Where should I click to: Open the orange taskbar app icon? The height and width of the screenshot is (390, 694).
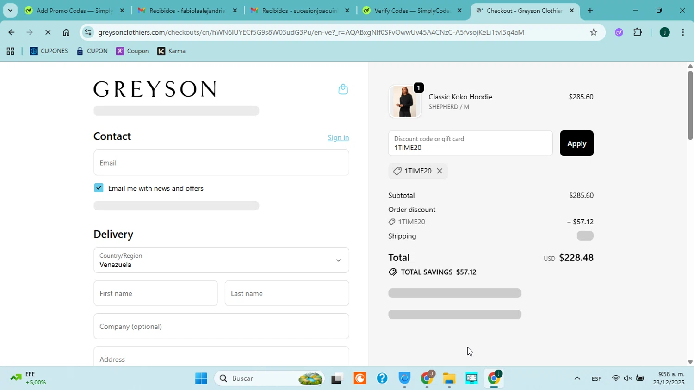coord(359,378)
